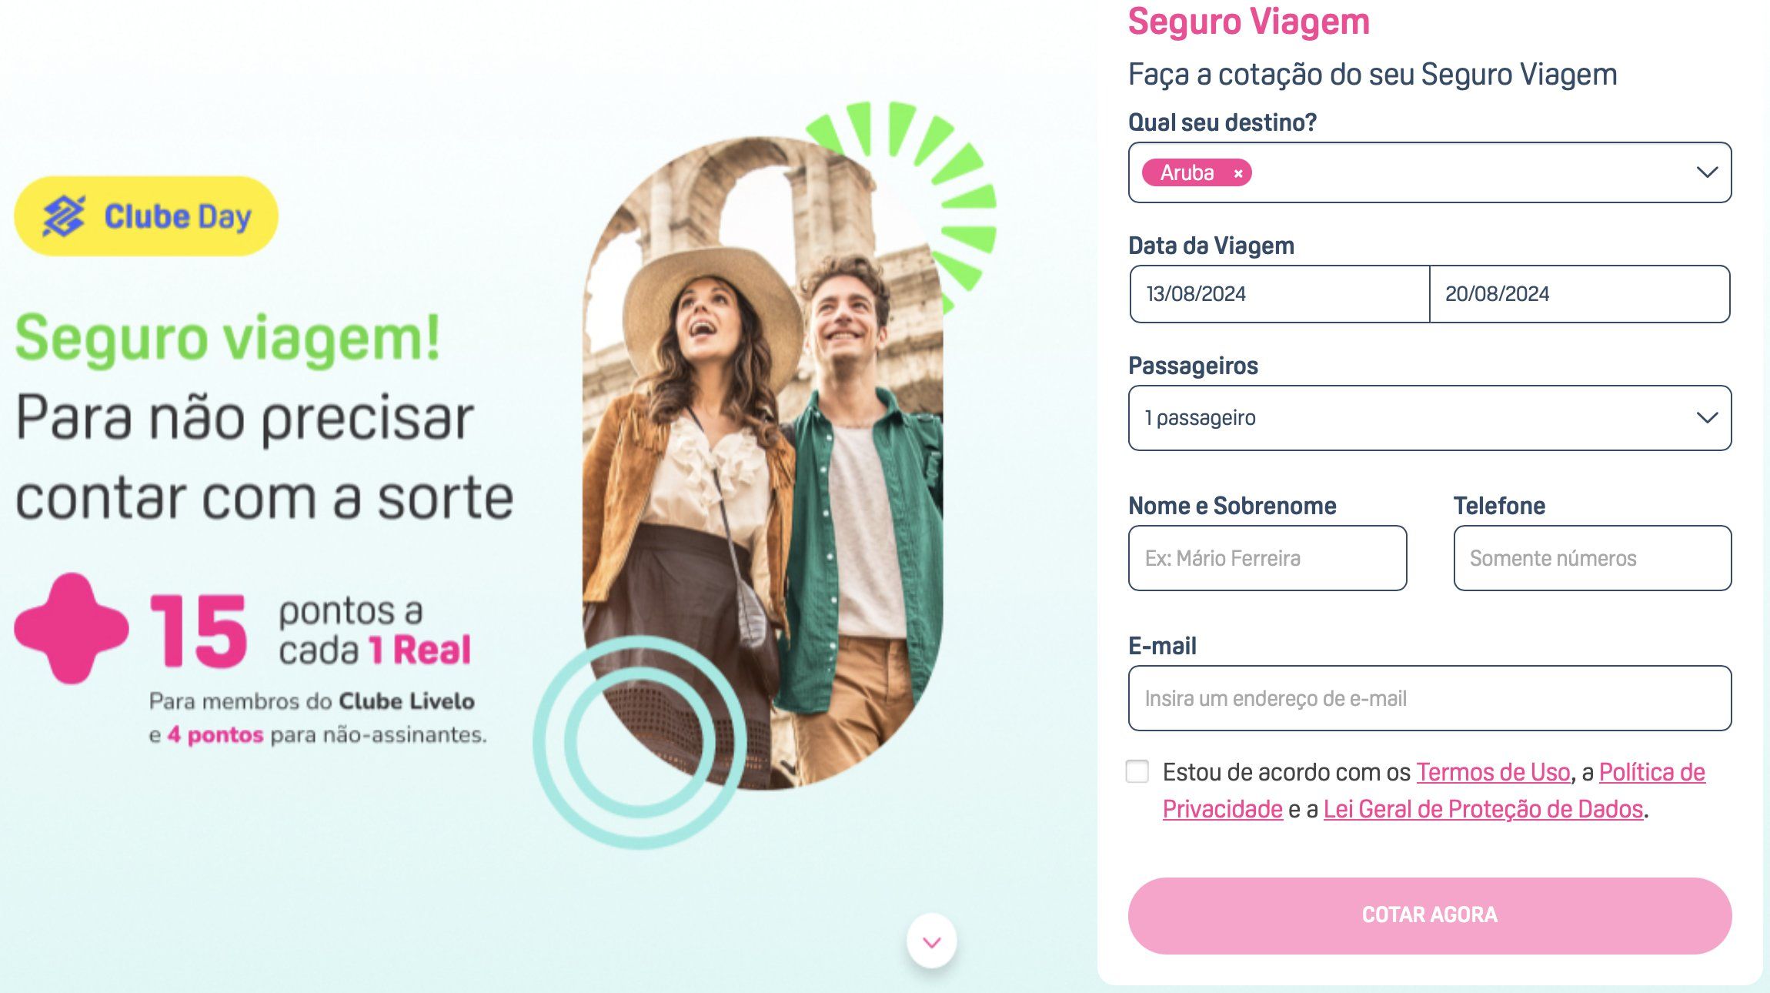Click the pink plus-shaped Livelo icon
Viewport: 1770px width, 993px height.
pyautogui.click(x=72, y=628)
